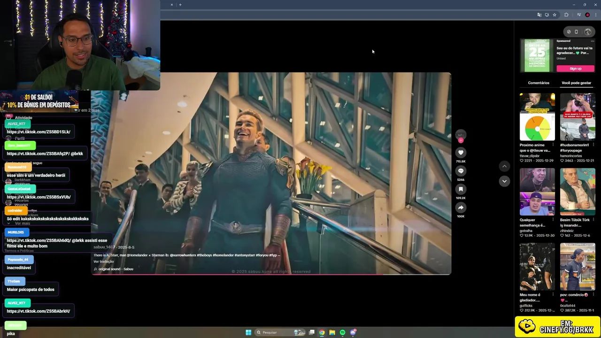Go to previous video with up chevron

504,166
